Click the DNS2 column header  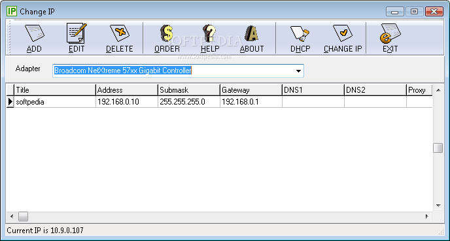375,90
